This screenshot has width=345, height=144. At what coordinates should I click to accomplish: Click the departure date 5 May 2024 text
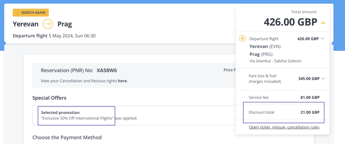click(x=72, y=36)
